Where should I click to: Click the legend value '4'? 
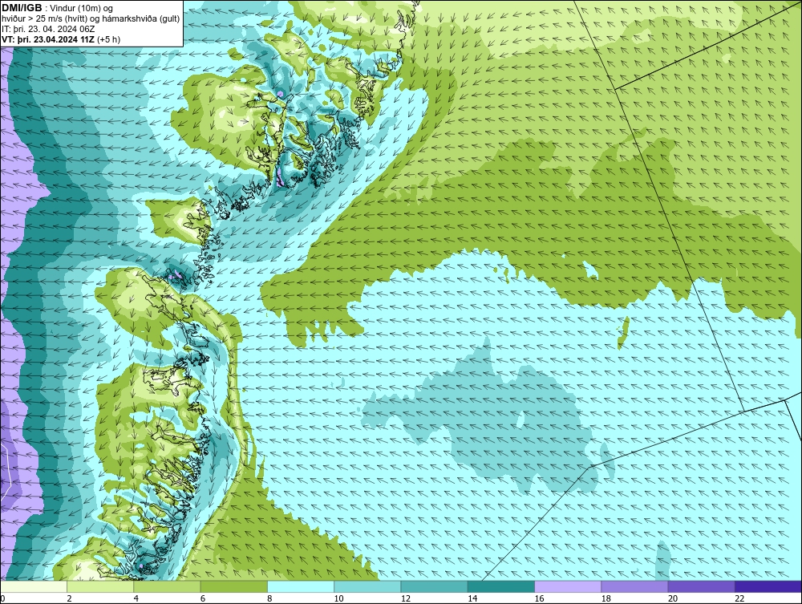point(136,598)
